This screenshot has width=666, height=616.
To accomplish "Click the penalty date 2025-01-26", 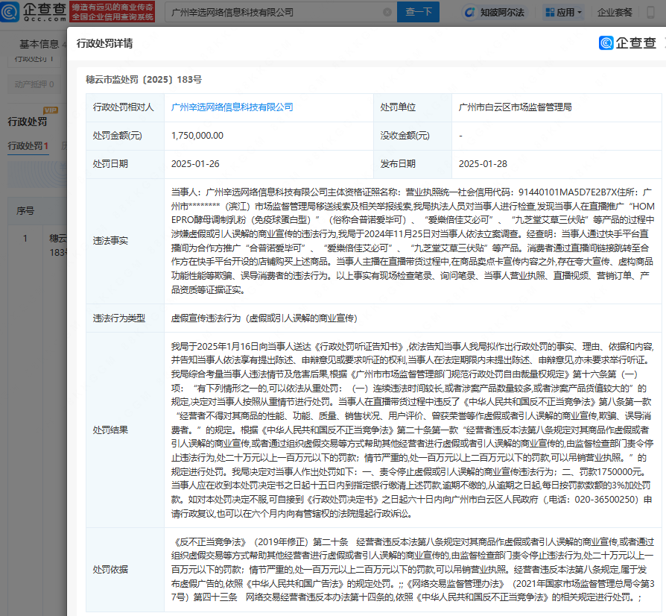I will click(195, 163).
